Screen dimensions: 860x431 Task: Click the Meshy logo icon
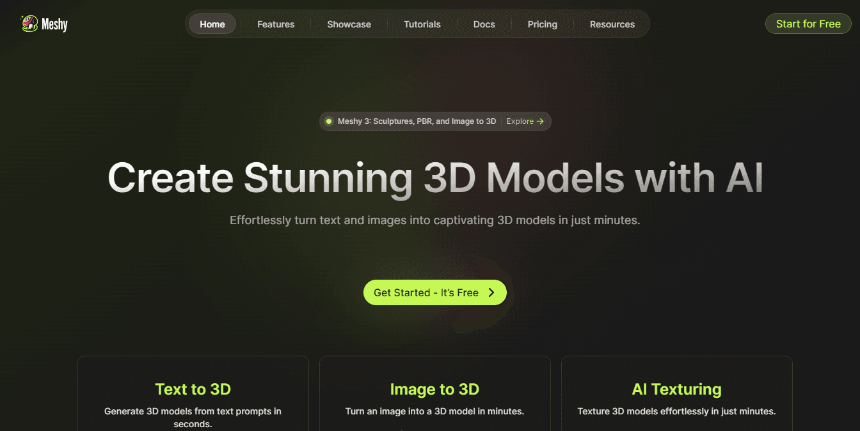click(29, 24)
